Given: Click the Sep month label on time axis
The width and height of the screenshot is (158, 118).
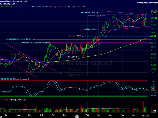Looking at the screenshot, I should click(30, 115).
